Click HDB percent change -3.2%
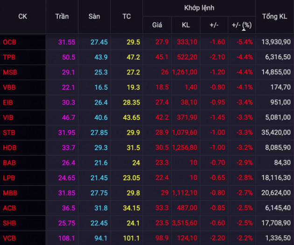294x245 pixels. (x=245, y=148)
